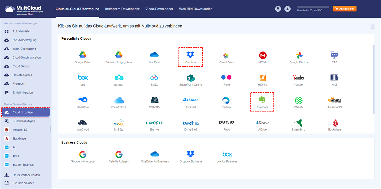Click the help icon in the header

[x=278, y=9]
